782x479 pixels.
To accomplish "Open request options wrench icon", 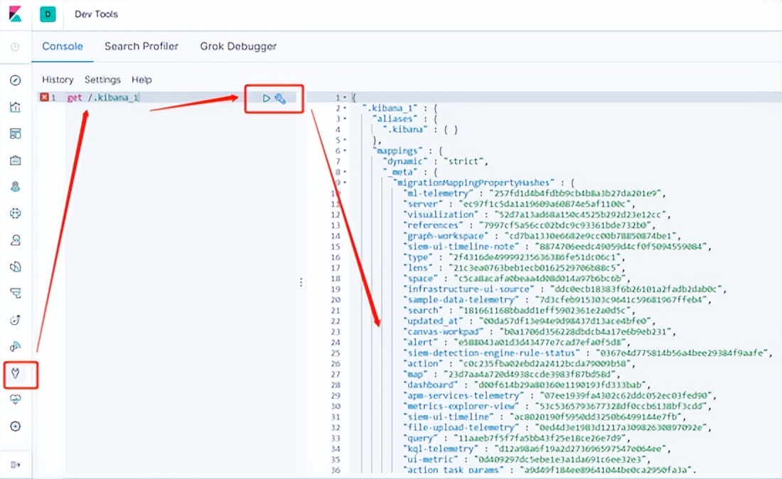I will click(x=280, y=99).
